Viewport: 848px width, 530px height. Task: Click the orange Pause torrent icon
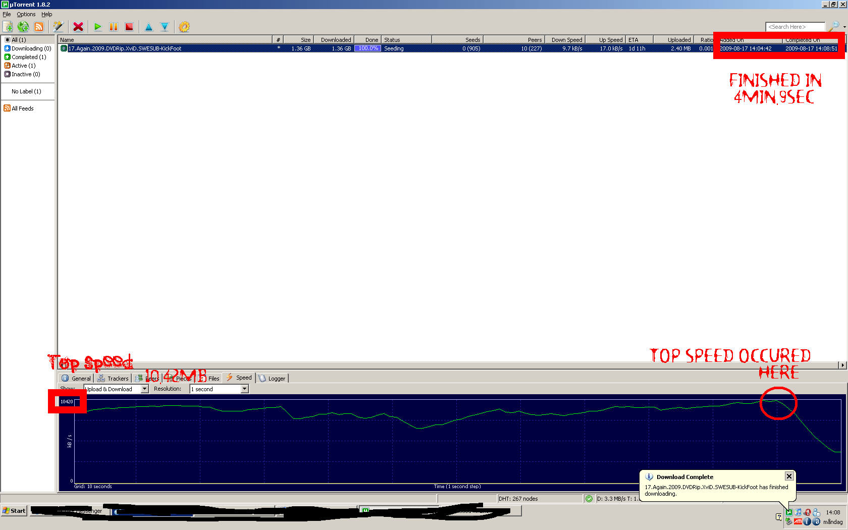coord(114,27)
